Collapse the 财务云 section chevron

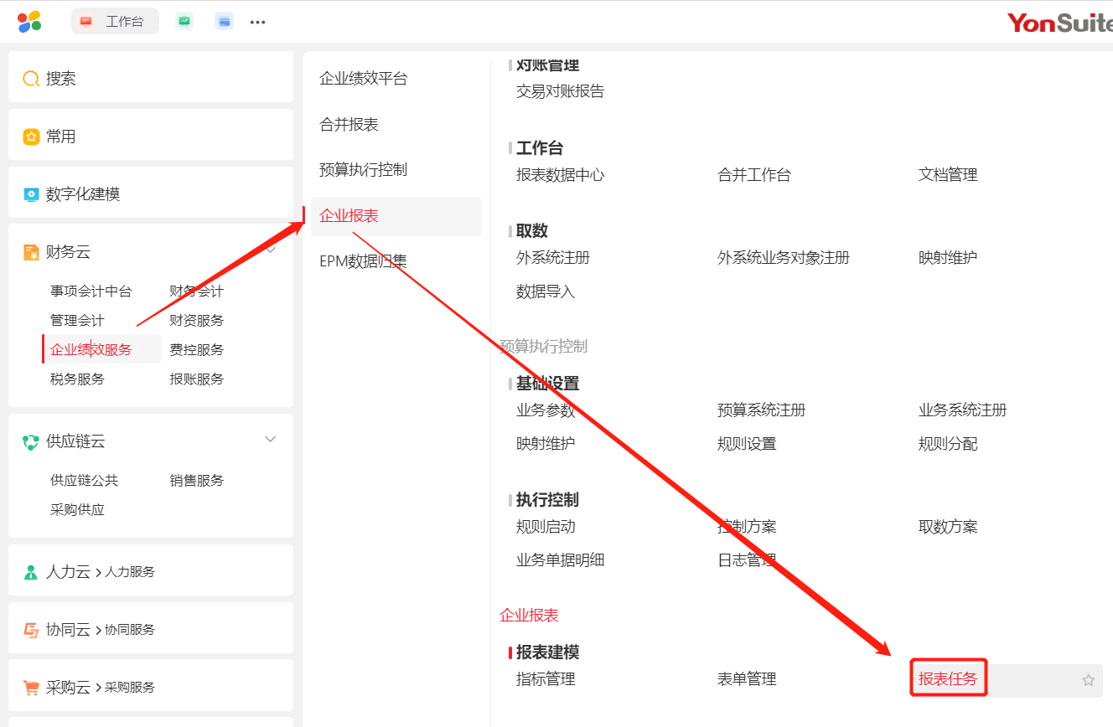point(271,250)
